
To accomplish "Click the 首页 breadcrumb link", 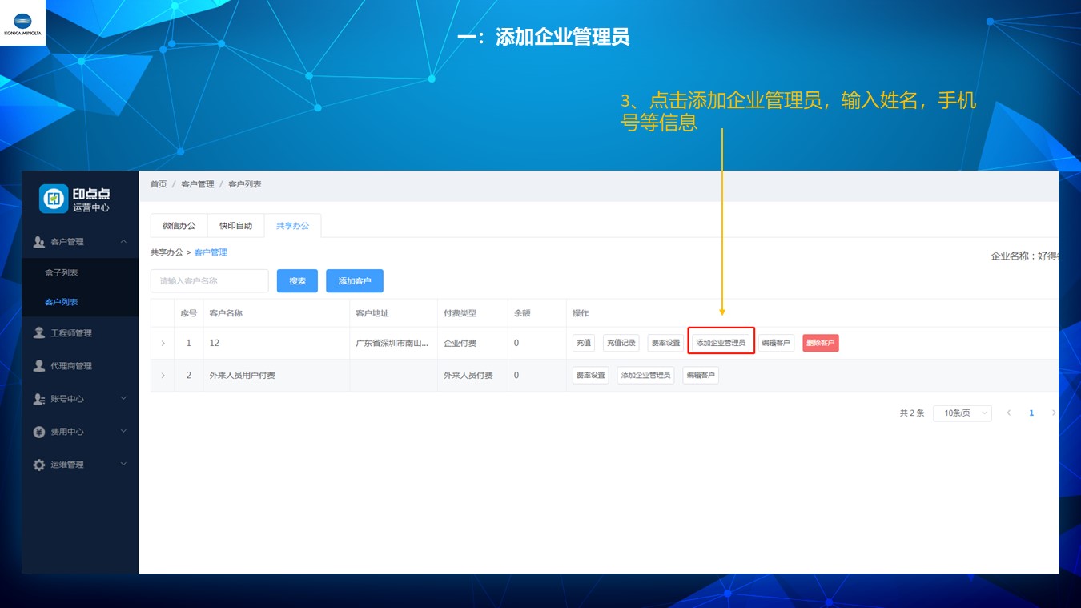I will (x=159, y=184).
